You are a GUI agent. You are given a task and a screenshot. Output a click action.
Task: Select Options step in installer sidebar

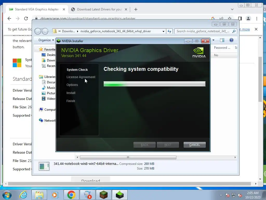pos(72,85)
